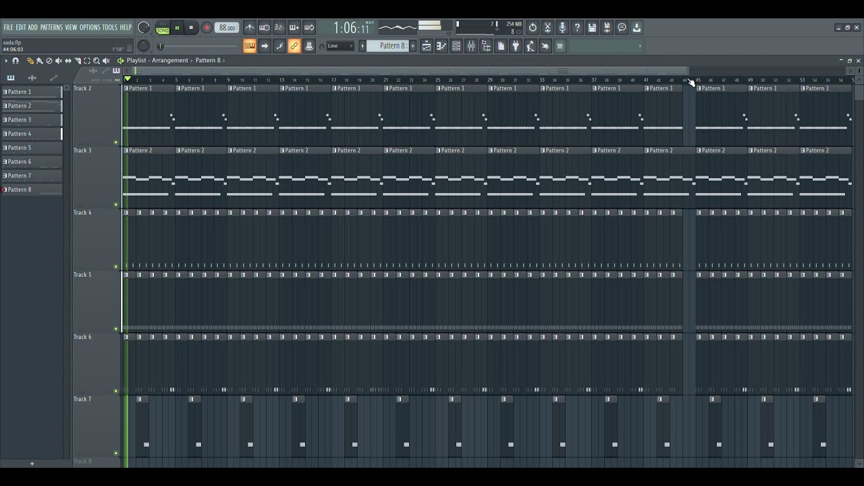The width and height of the screenshot is (864, 486).
Task: Open the Browser icon
Action: pyautogui.click(x=486, y=46)
